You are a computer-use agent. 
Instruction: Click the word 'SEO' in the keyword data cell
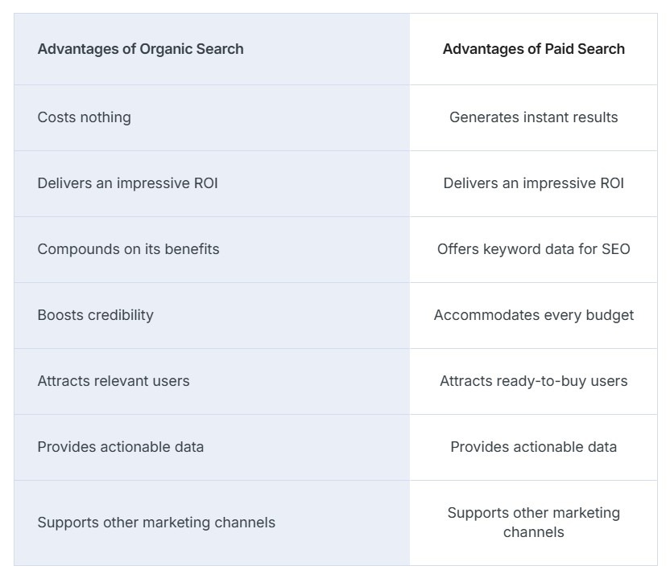[615, 249]
